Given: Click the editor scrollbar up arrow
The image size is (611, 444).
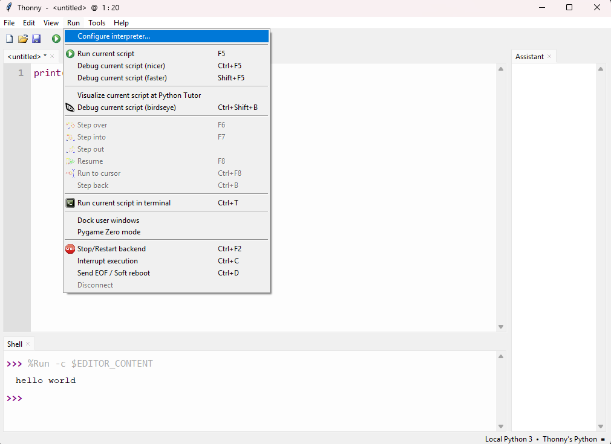Looking at the screenshot, I should click(501, 69).
